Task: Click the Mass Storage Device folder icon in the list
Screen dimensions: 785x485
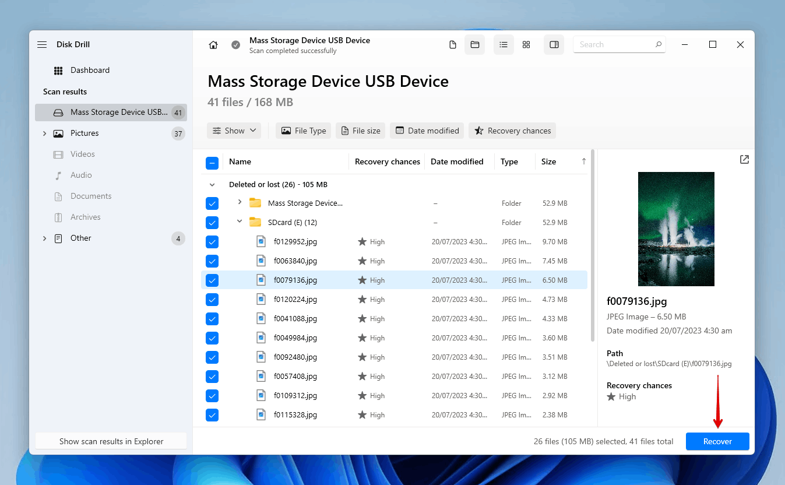Action: (255, 203)
